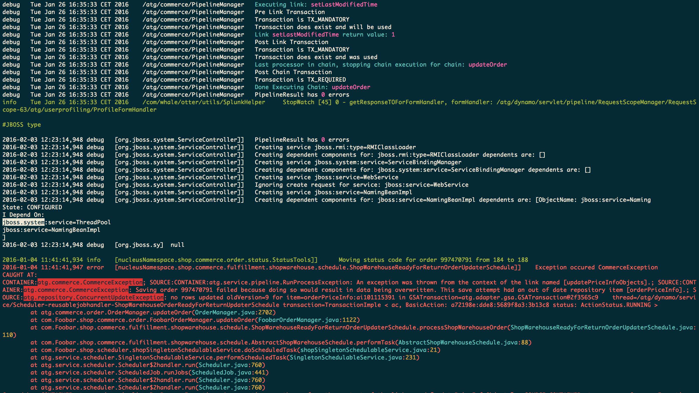Click jboss:service=NamingBeanImpl standalone line
Screen dimensions: 699x393
[x=51, y=230]
